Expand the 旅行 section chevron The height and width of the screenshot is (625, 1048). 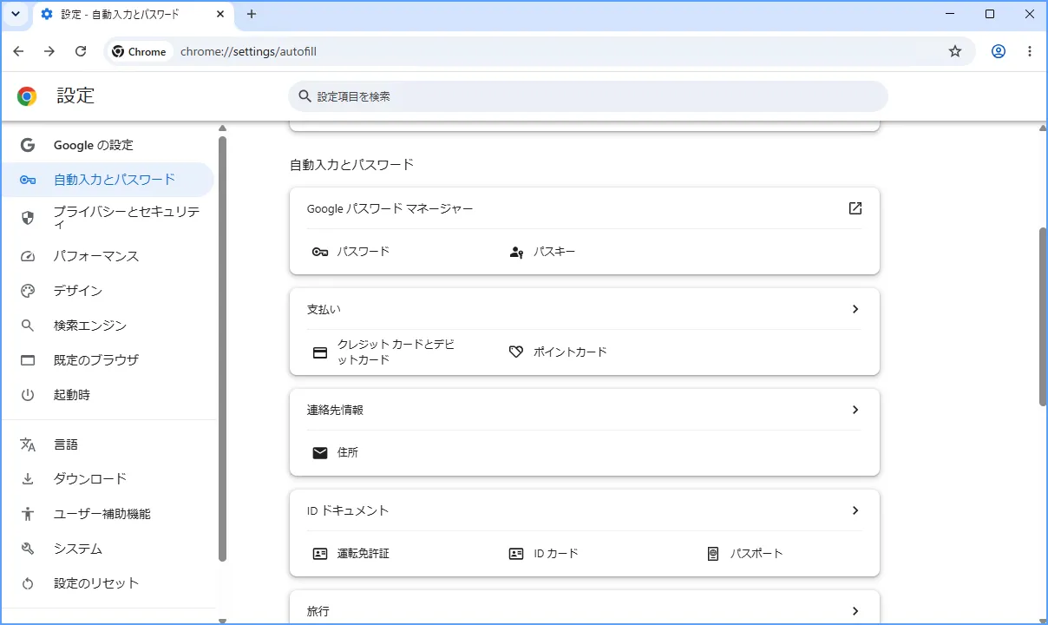pos(855,611)
